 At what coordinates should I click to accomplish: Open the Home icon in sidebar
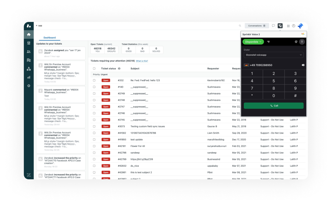[29, 35]
